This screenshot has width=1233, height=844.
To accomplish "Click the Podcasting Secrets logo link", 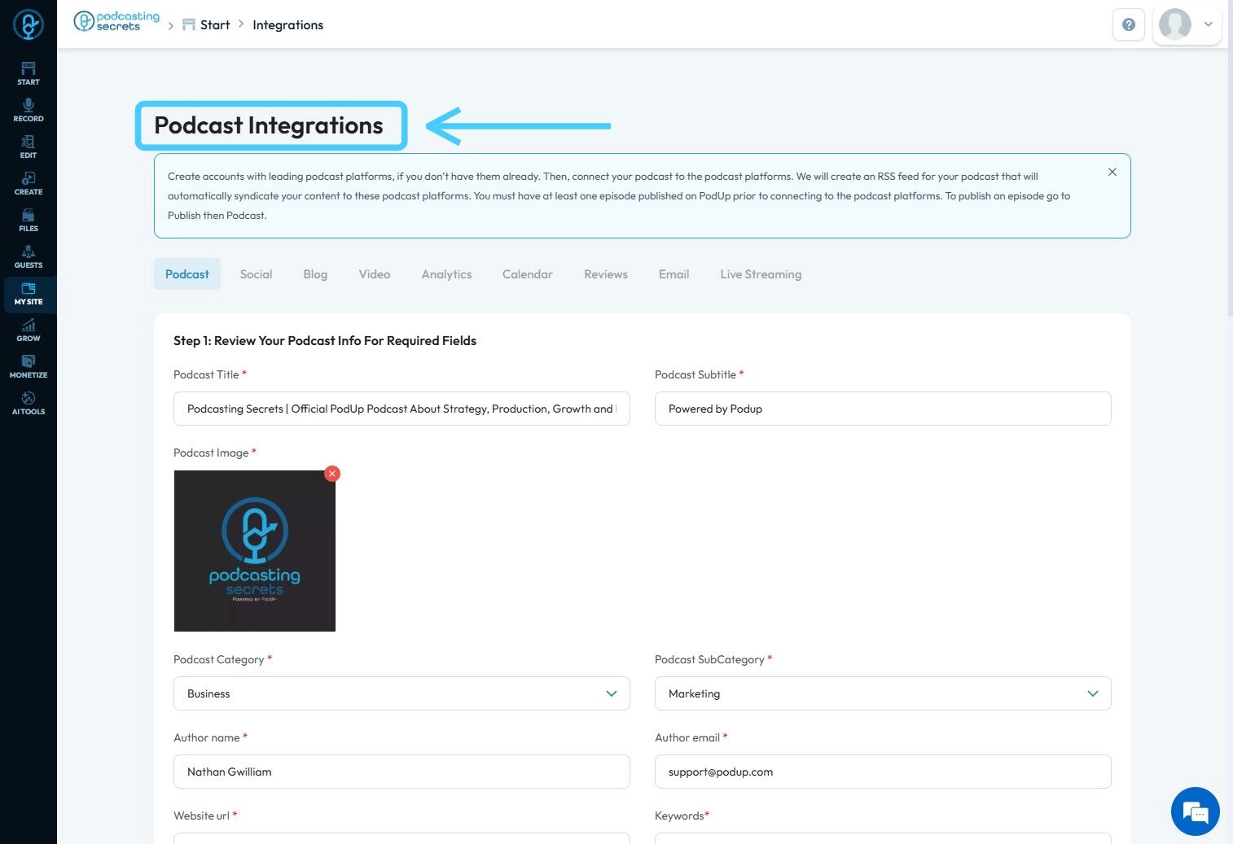I will click(116, 21).
